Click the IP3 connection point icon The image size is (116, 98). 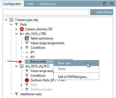pos(27,57)
